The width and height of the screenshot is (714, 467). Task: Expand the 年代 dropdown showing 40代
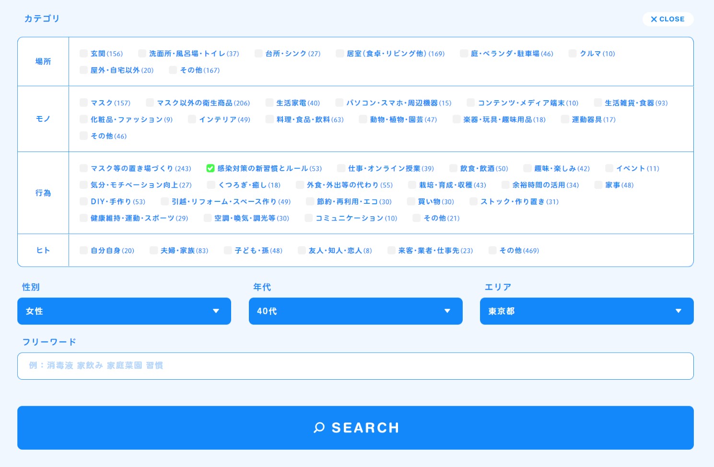click(355, 311)
